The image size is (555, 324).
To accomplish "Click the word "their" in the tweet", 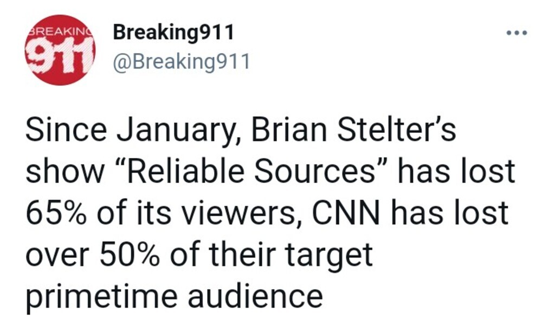I will [x=249, y=254].
